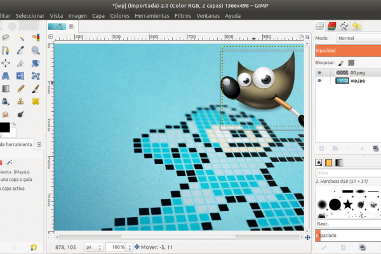The image size is (381, 254).
Task: Select the Move tool with four arrows
Action: click(x=5, y=63)
